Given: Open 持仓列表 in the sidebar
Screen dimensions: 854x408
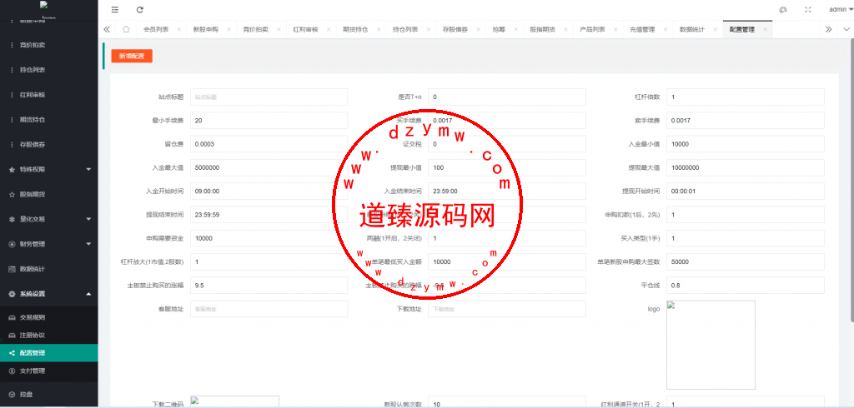Looking at the screenshot, I should click(33, 70).
